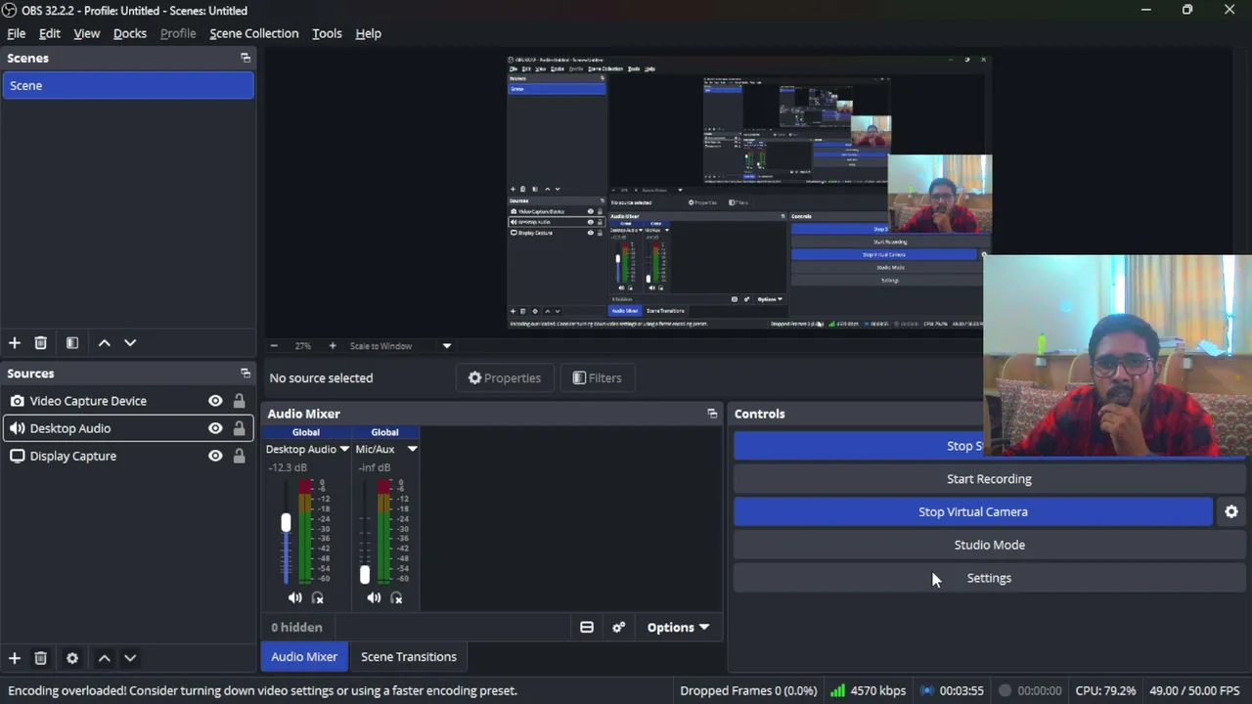Float the Scenes dock with its pop-out icon

(246, 58)
